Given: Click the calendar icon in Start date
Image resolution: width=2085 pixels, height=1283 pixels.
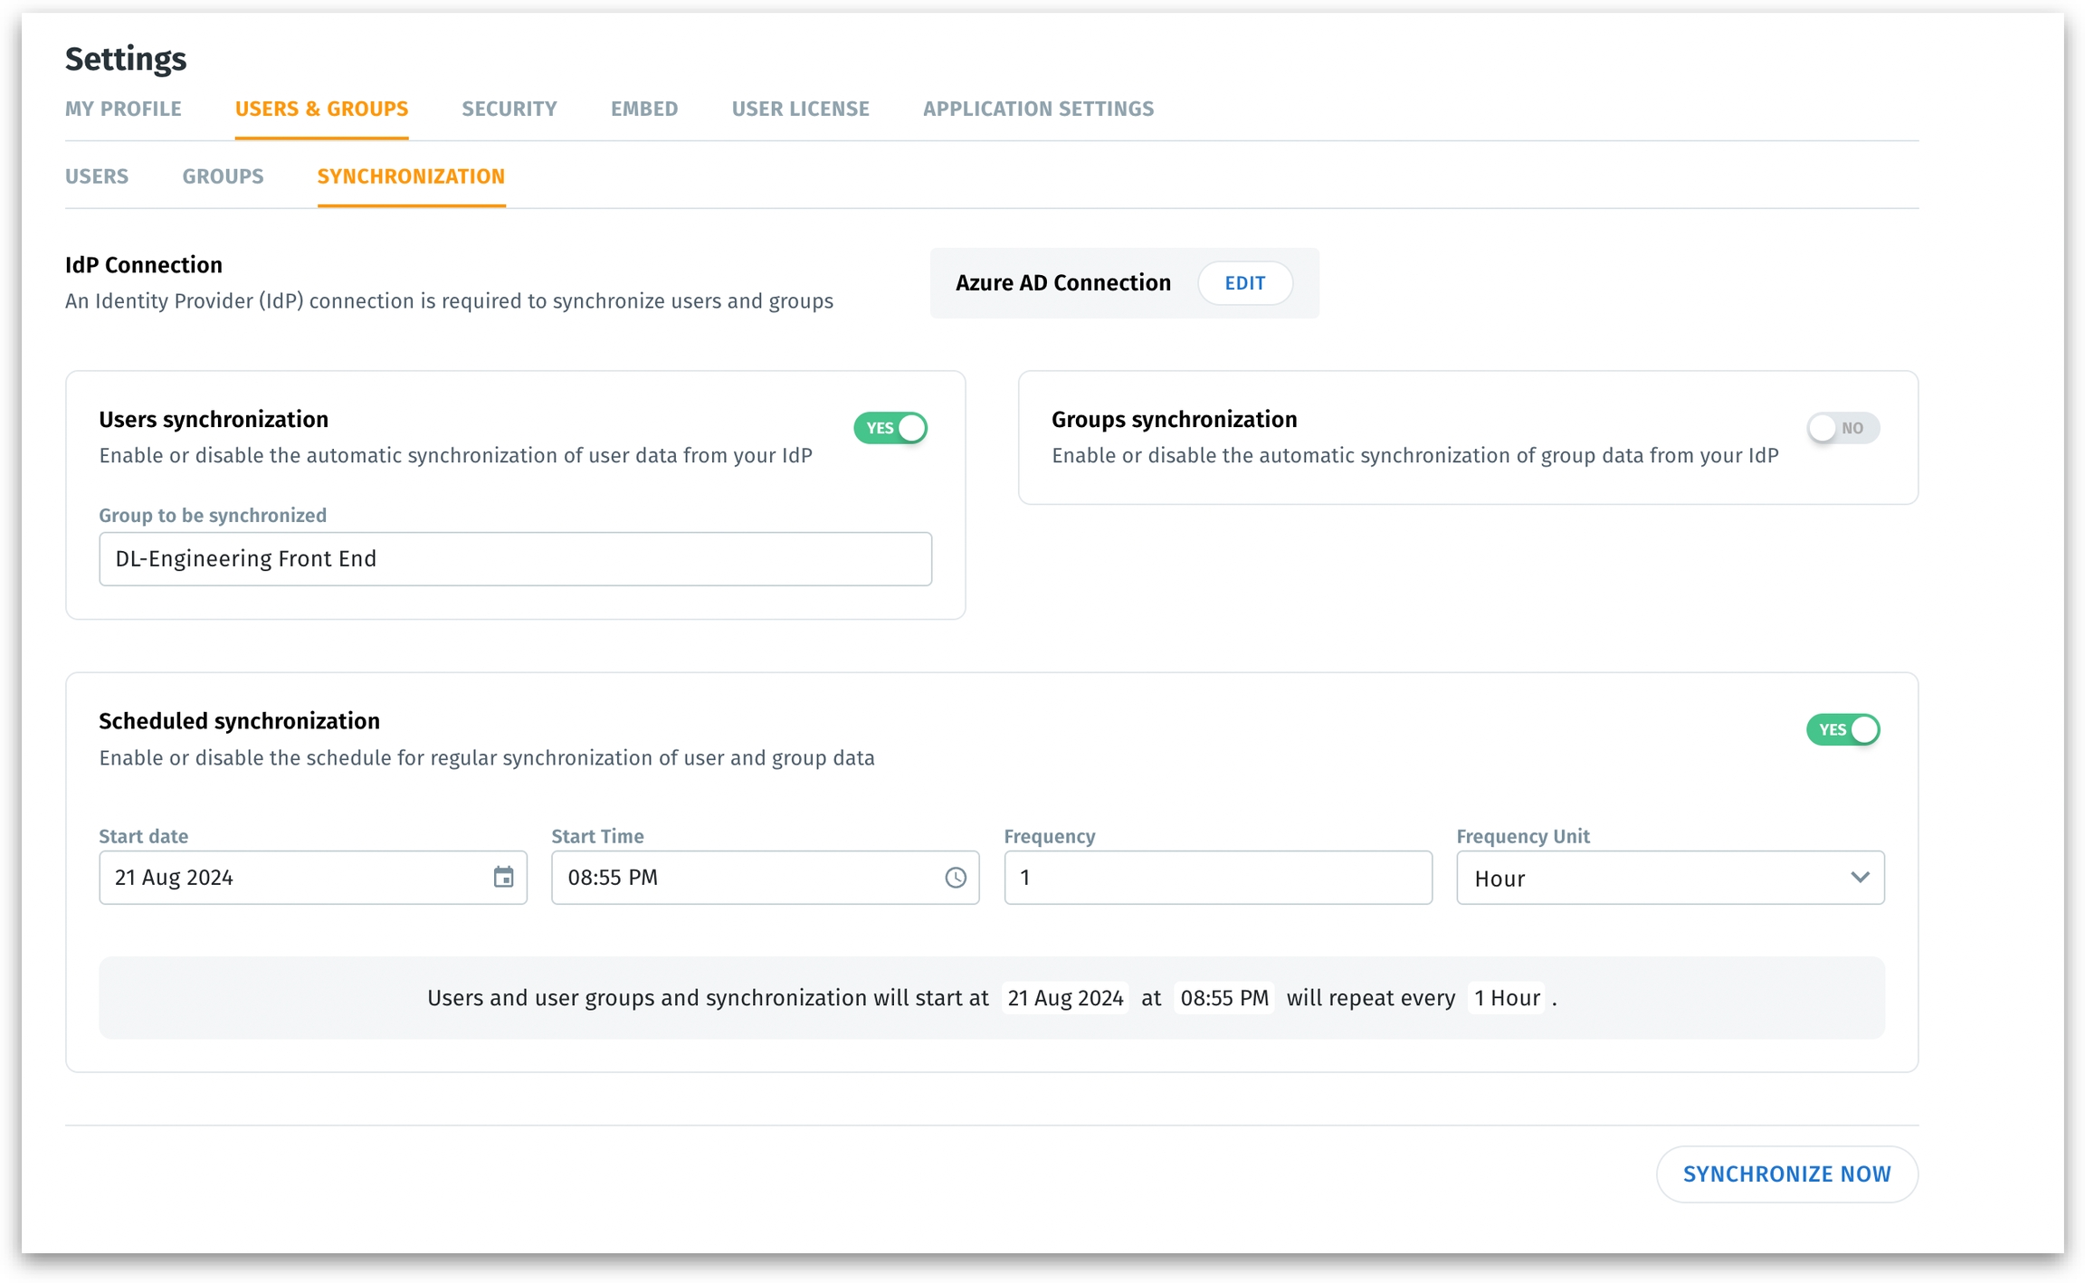Looking at the screenshot, I should click(503, 877).
